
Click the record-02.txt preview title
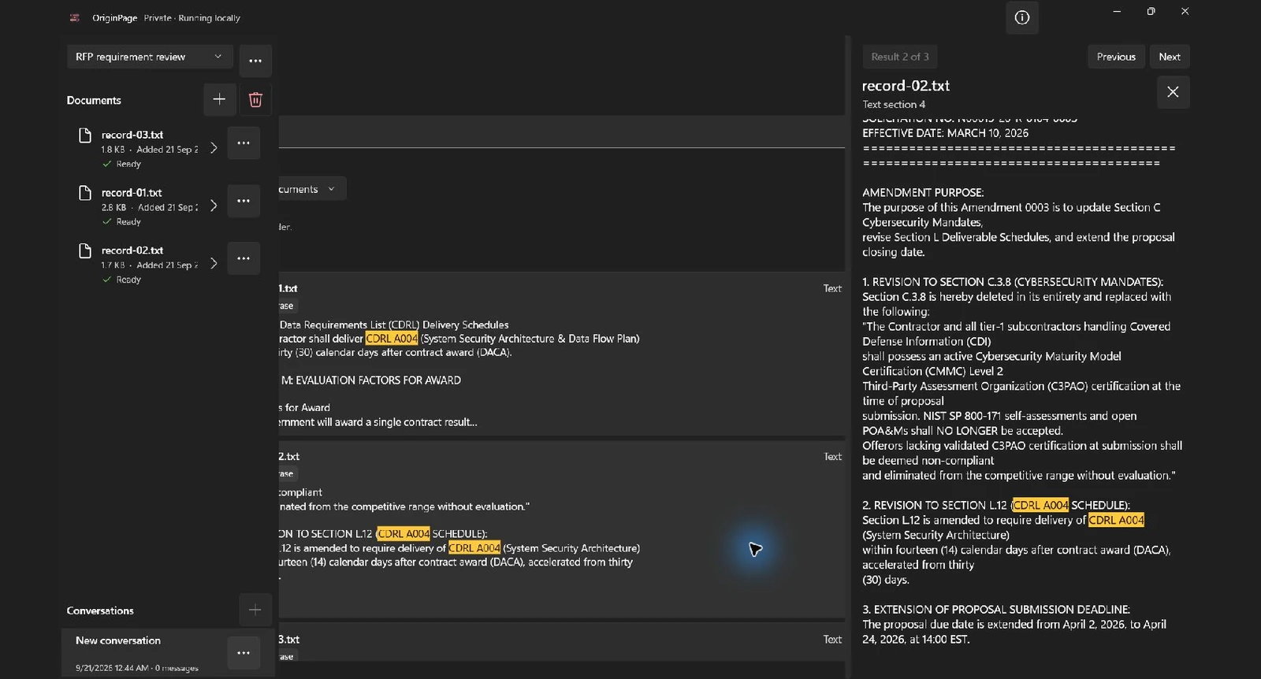906,86
